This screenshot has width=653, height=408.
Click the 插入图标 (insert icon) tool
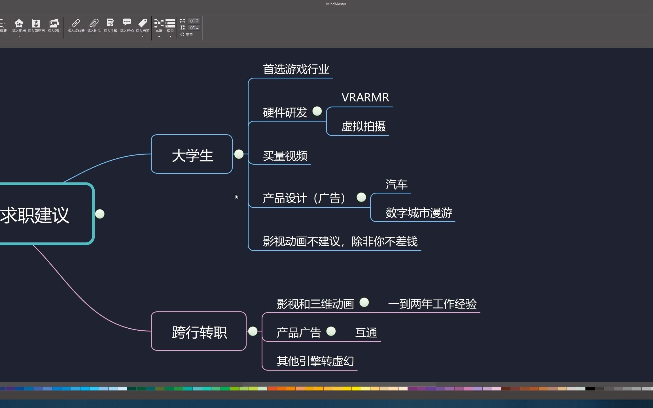[19, 25]
